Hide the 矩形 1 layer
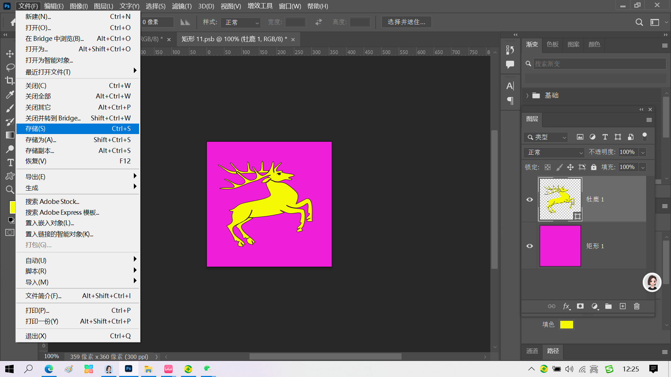 click(530, 246)
